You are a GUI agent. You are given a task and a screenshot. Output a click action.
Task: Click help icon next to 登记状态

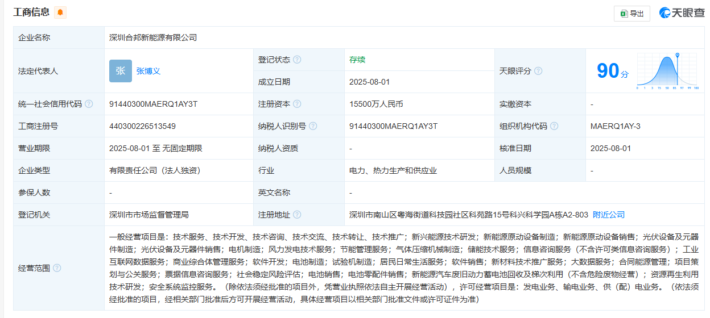pos(297,60)
